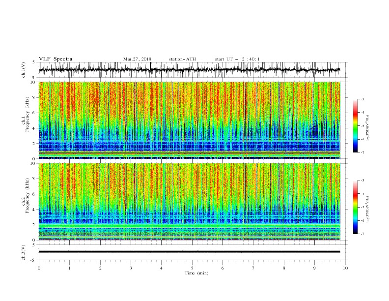Click the time axis tick label '0'

tap(39, 268)
